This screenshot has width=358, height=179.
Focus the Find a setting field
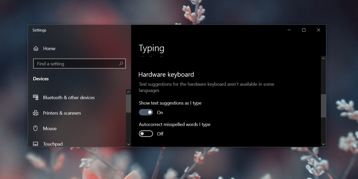[76, 64]
